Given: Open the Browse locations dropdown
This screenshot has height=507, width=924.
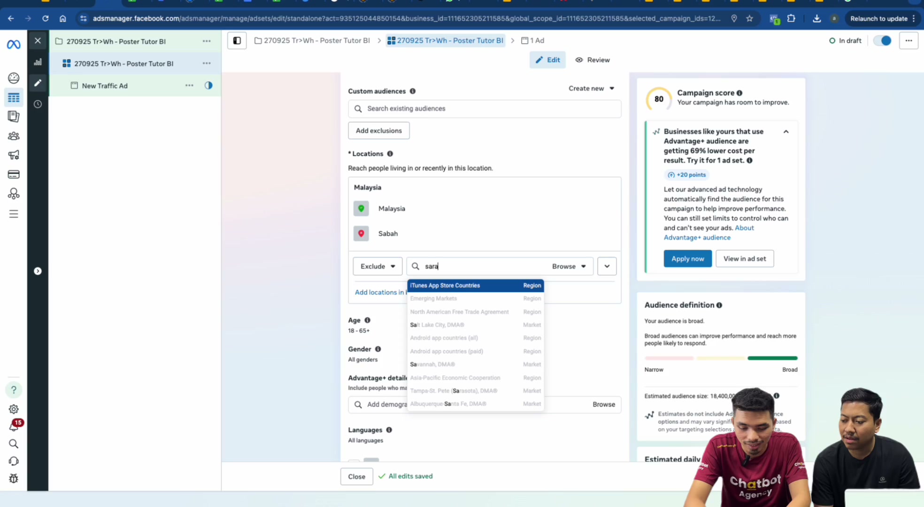Looking at the screenshot, I should coord(569,266).
